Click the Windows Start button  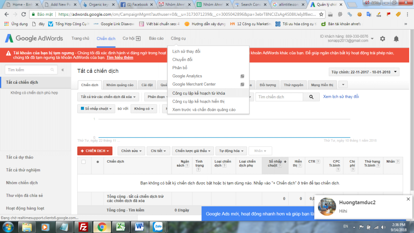point(8,227)
